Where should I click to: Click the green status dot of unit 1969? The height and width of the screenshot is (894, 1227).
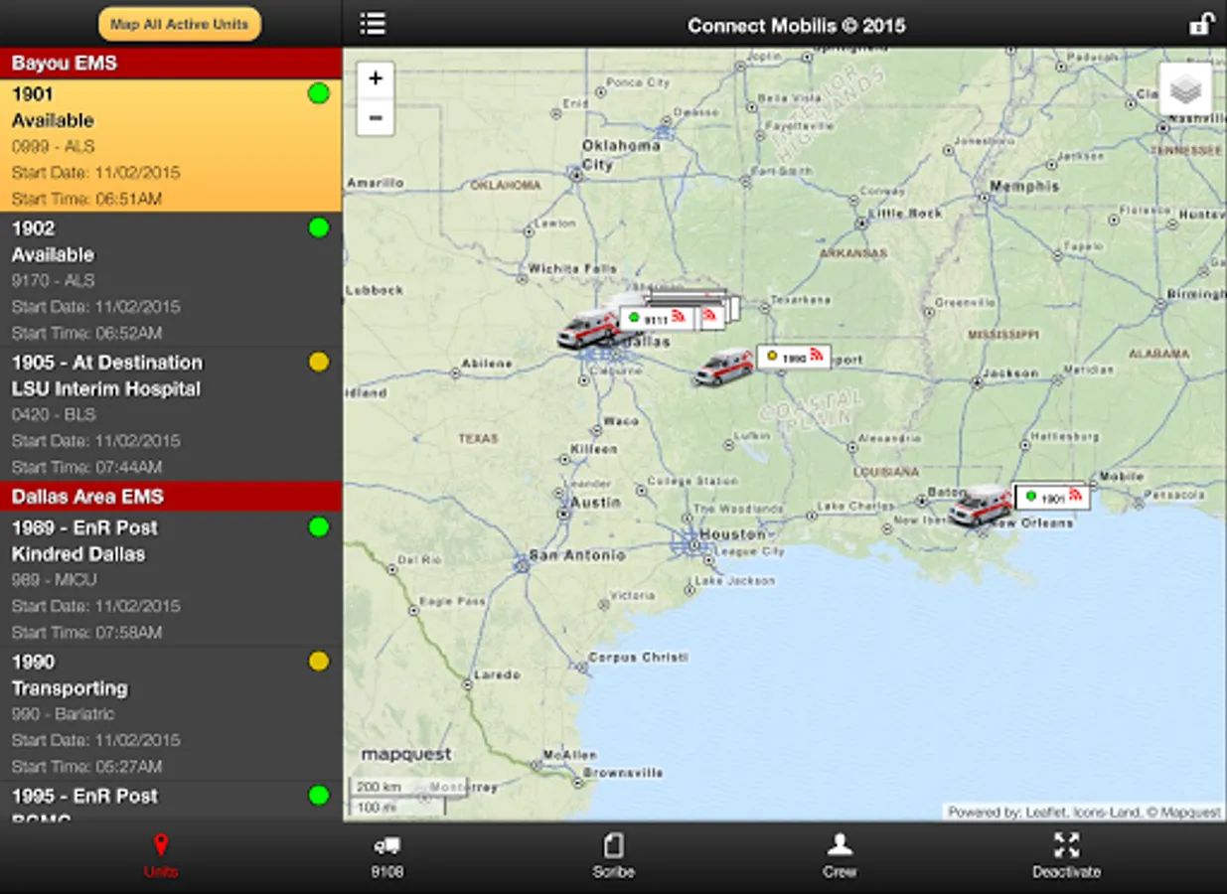point(318,526)
